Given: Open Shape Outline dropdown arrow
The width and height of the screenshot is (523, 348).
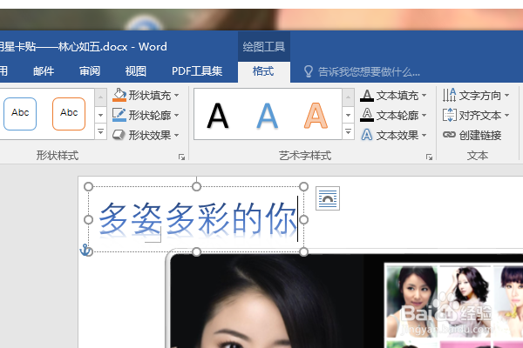Looking at the screenshot, I should pyautogui.click(x=176, y=115).
